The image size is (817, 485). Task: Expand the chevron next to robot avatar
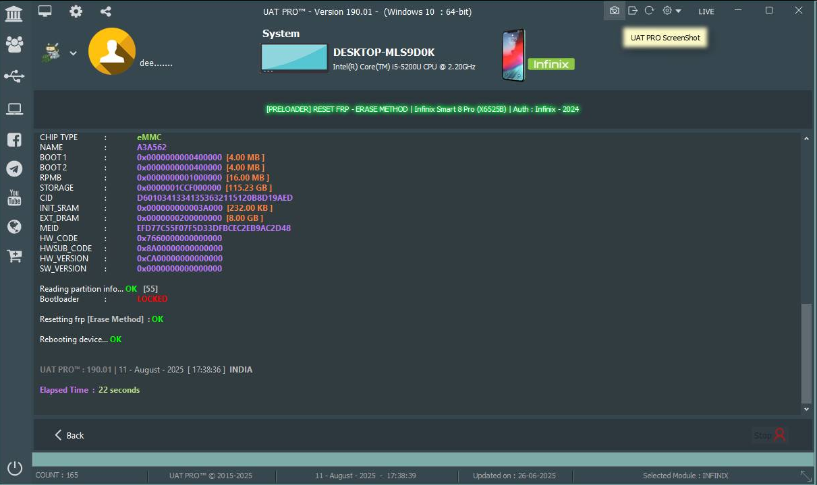tap(73, 54)
